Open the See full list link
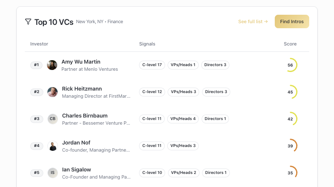The height and width of the screenshot is (187, 334). pyautogui.click(x=252, y=21)
